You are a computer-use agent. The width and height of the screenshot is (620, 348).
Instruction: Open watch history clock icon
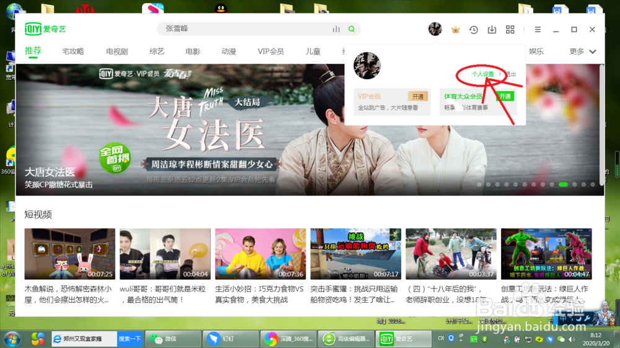(x=474, y=30)
